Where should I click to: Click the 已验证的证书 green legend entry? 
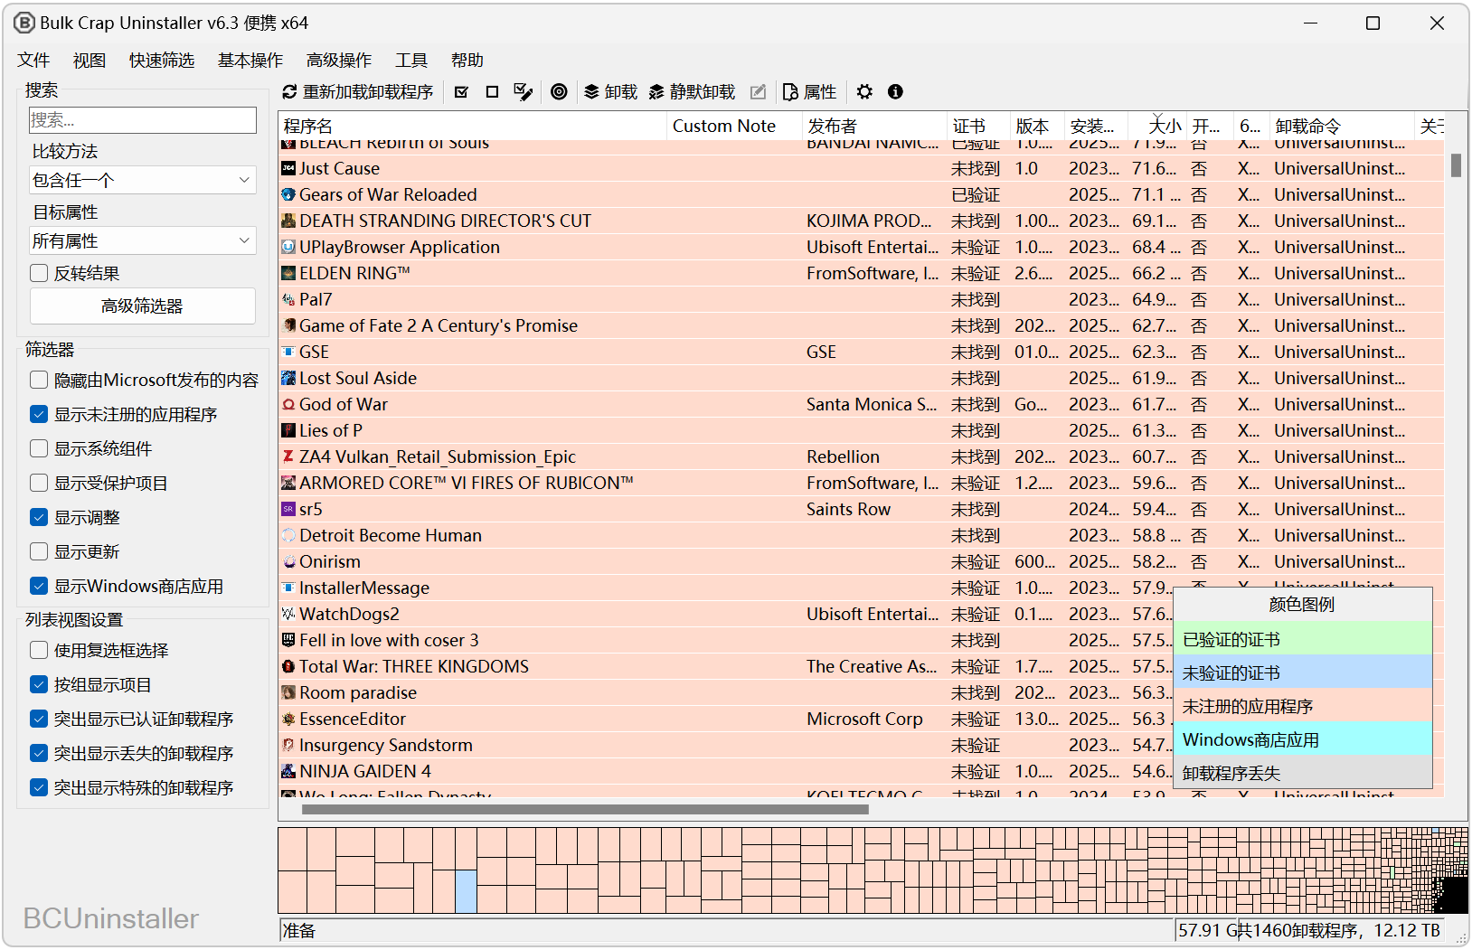pos(1303,639)
